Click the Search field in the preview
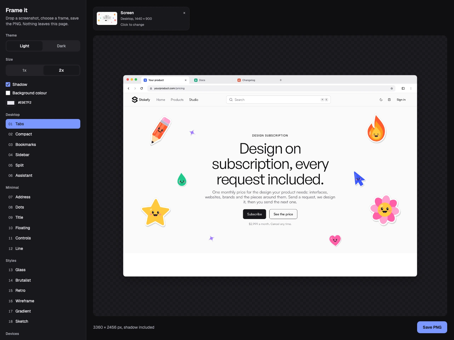 [x=278, y=100]
